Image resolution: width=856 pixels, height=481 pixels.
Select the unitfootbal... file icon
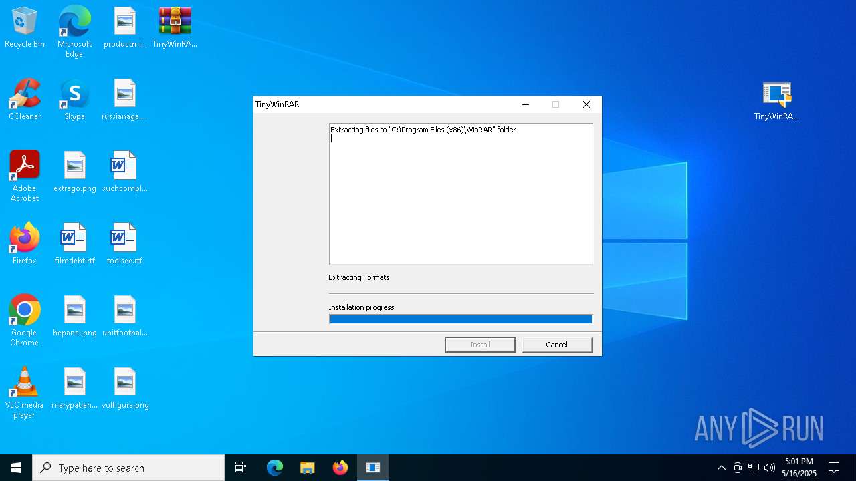pyautogui.click(x=125, y=317)
